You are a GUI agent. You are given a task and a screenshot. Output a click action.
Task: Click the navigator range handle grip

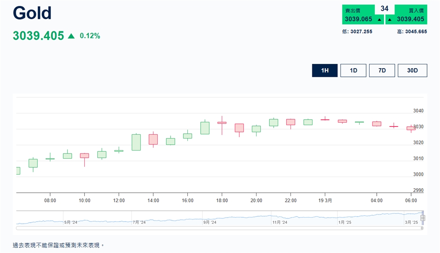(x=422, y=218)
